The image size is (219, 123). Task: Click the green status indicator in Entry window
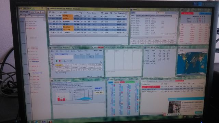coord(56,61)
